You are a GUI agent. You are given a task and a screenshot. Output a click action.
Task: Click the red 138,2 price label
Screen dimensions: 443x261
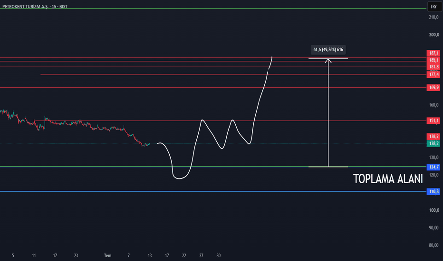click(x=433, y=137)
